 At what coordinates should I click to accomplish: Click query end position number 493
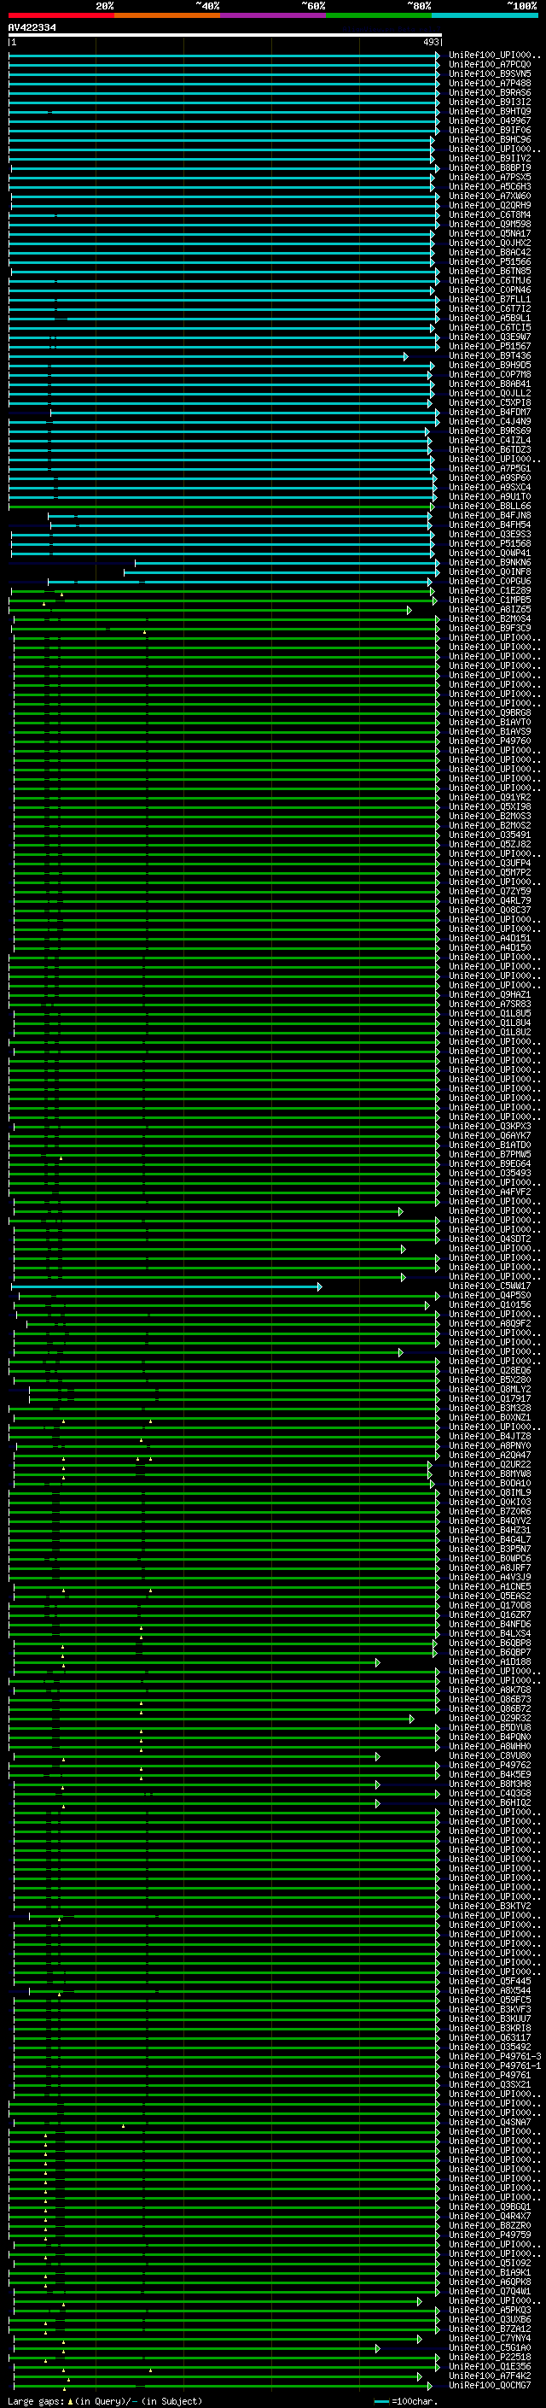(430, 42)
